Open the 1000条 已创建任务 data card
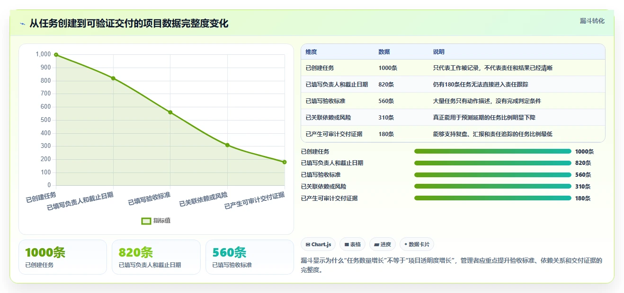This screenshot has height=293, width=624. click(x=62, y=257)
